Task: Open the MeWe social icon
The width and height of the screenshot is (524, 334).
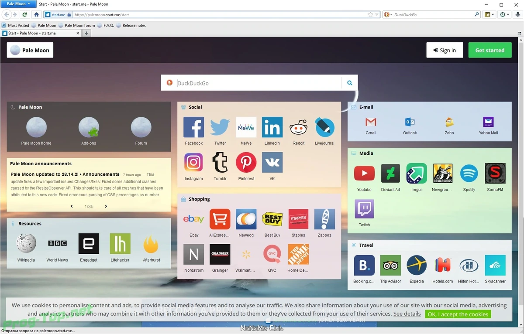Action: pyautogui.click(x=246, y=127)
